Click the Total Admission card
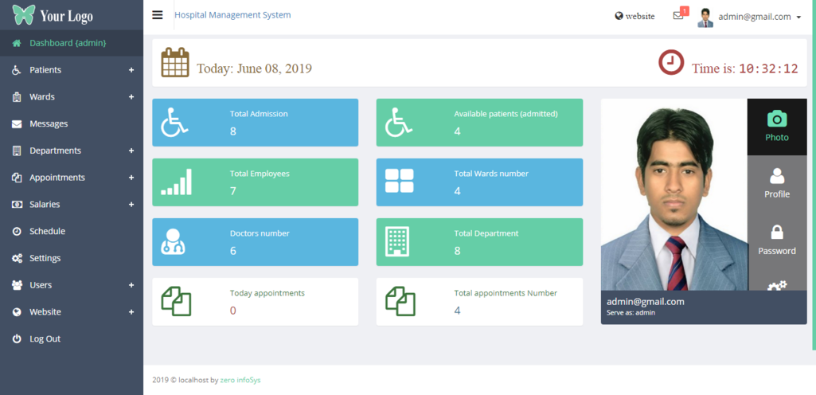The height and width of the screenshot is (395, 816). [255, 123]
